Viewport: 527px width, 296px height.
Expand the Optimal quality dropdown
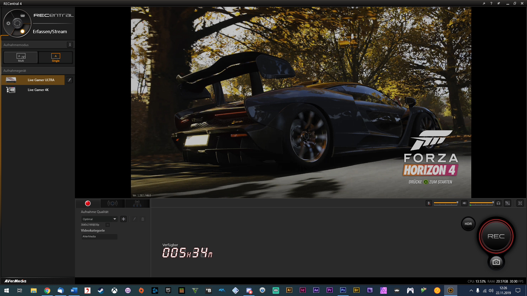coord(114,219)
